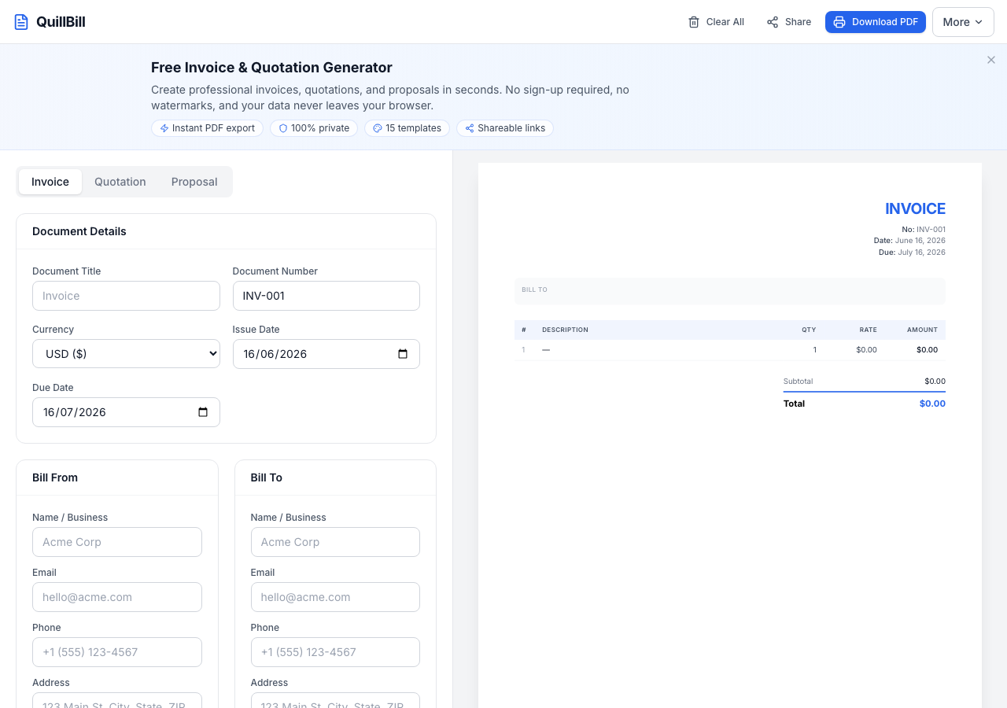The width and height of the screenshot is (1007, 708).
Task: Click the Document Details section header
Action: coord(79,231)
